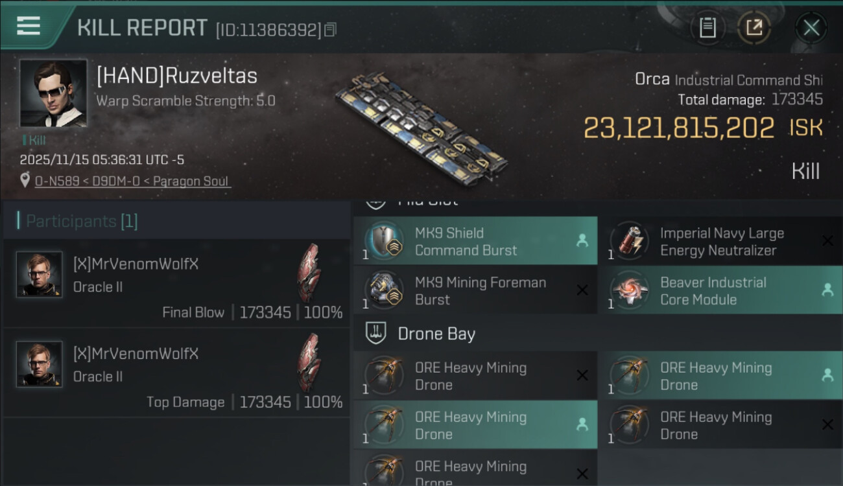Open the hamburger menu icon

point(28,26)
